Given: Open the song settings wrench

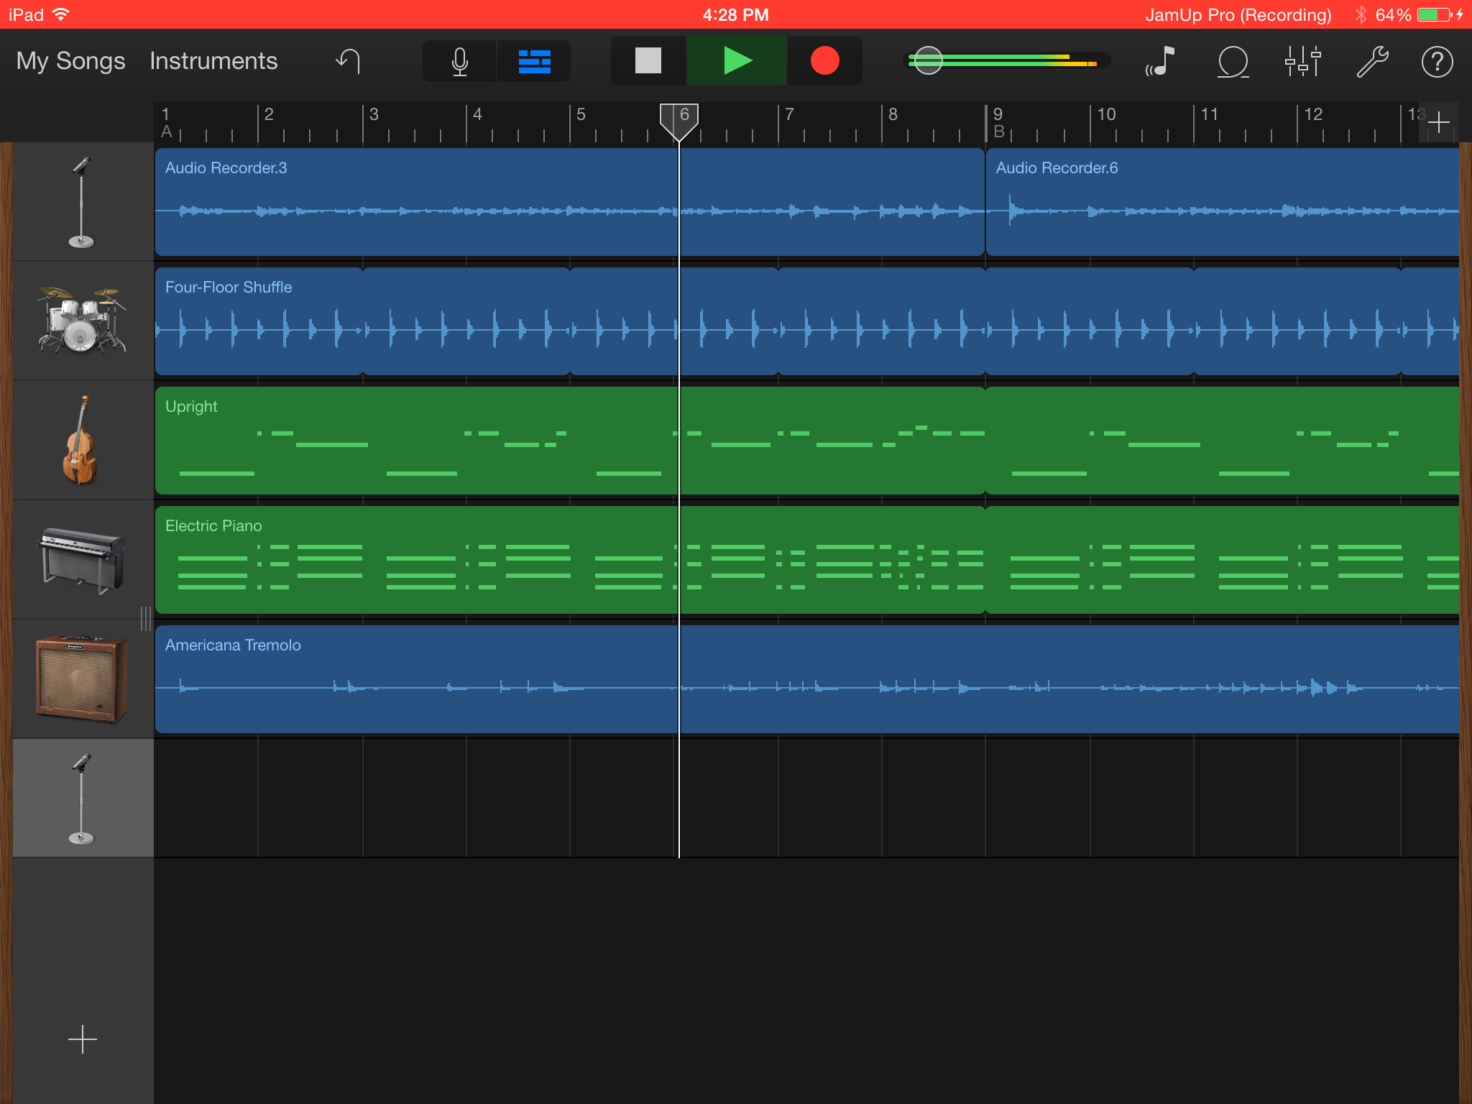Looking at the screenshot, I should click(1372, 61).
